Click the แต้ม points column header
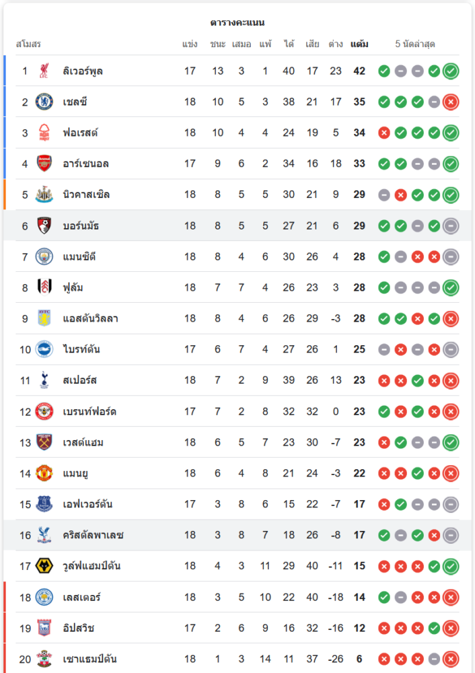The width and height of the screenshot is (475, 673). [x=359, y=44]
